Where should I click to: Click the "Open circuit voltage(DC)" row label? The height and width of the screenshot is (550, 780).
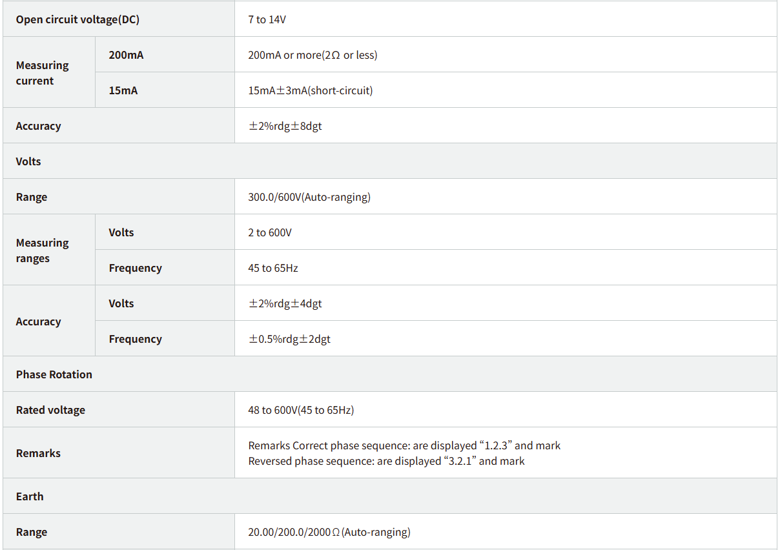click(x=77, y=19)
